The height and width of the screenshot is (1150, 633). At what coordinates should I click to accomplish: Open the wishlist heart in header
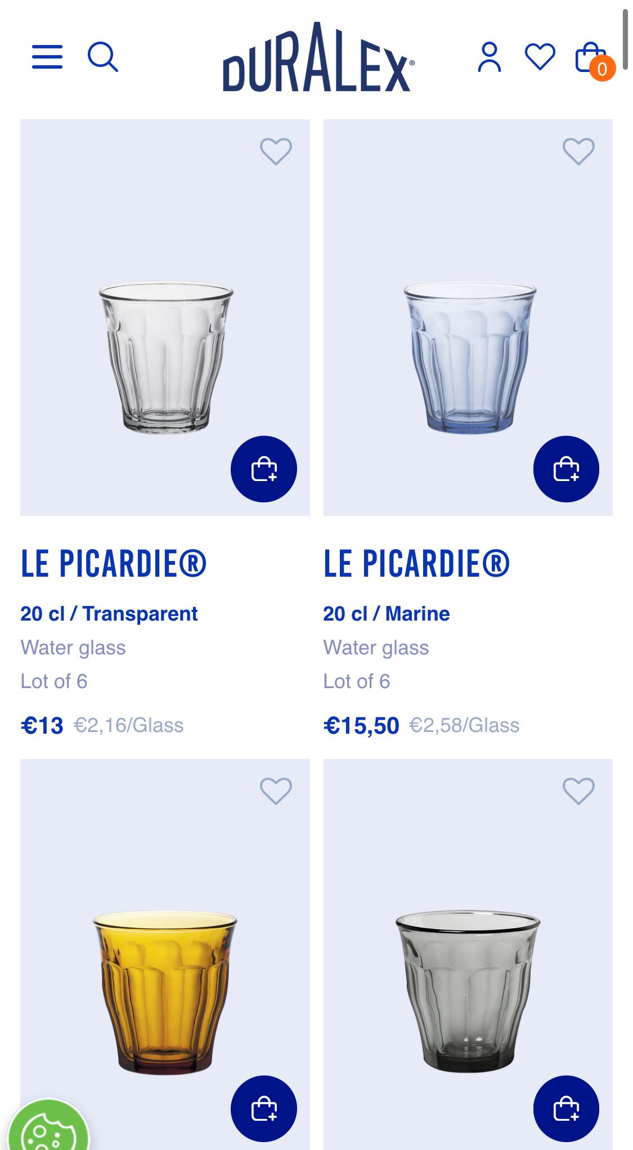[x=540, y=57]
